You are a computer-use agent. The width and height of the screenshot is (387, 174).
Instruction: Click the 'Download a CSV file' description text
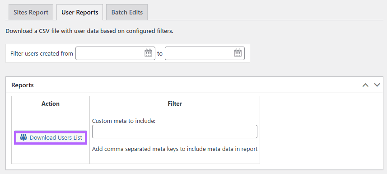(89, 31)
